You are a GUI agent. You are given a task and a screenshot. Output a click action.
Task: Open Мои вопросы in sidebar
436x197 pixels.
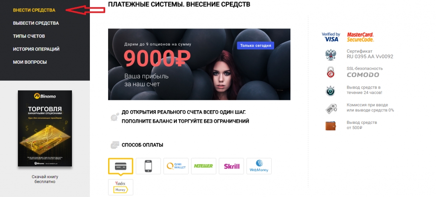[30, 62]
